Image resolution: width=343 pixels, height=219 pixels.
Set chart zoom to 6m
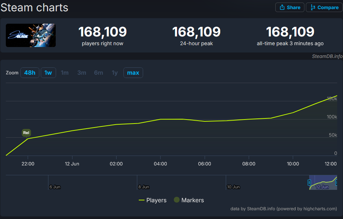[98, 73]
